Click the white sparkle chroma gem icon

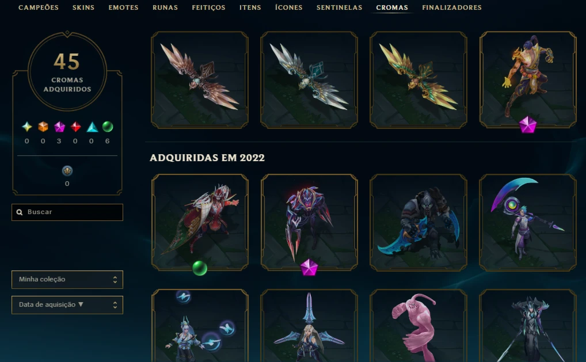point(27,127)
